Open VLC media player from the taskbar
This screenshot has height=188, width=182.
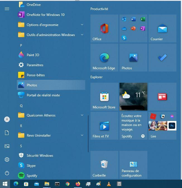(109, 184)
